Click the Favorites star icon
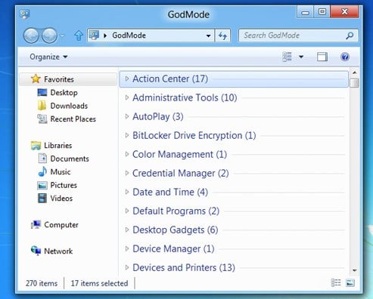Screen dimensions: 373x299 pyautogui.click(x=36, y=79)
